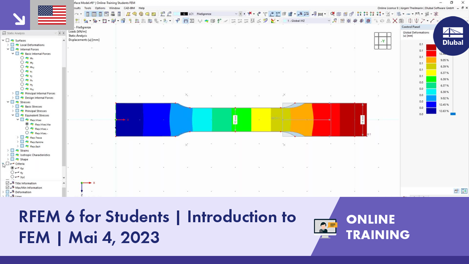Go to next load case arrow

click(244, 14)
